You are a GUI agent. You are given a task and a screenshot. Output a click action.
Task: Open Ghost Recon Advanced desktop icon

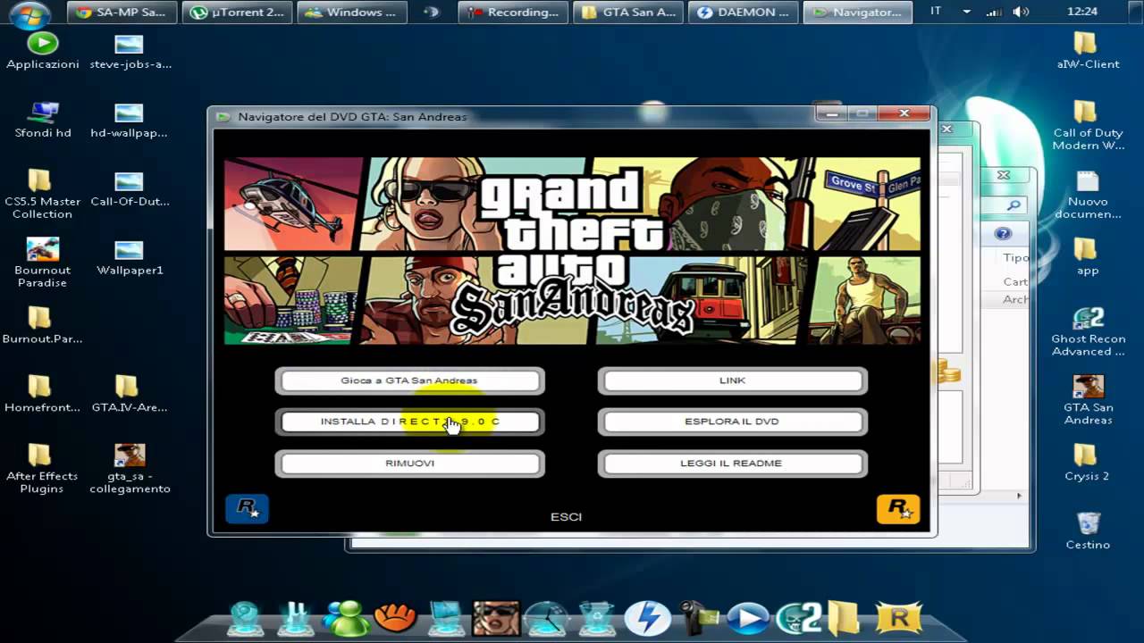pyautogui.click(x=1088, y=332)
